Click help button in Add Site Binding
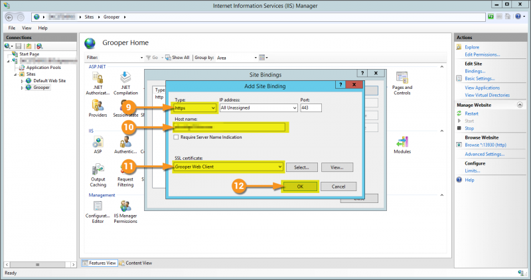Image resolution: width=531 pixels, height=280 pixels. [x=341, y=85]
